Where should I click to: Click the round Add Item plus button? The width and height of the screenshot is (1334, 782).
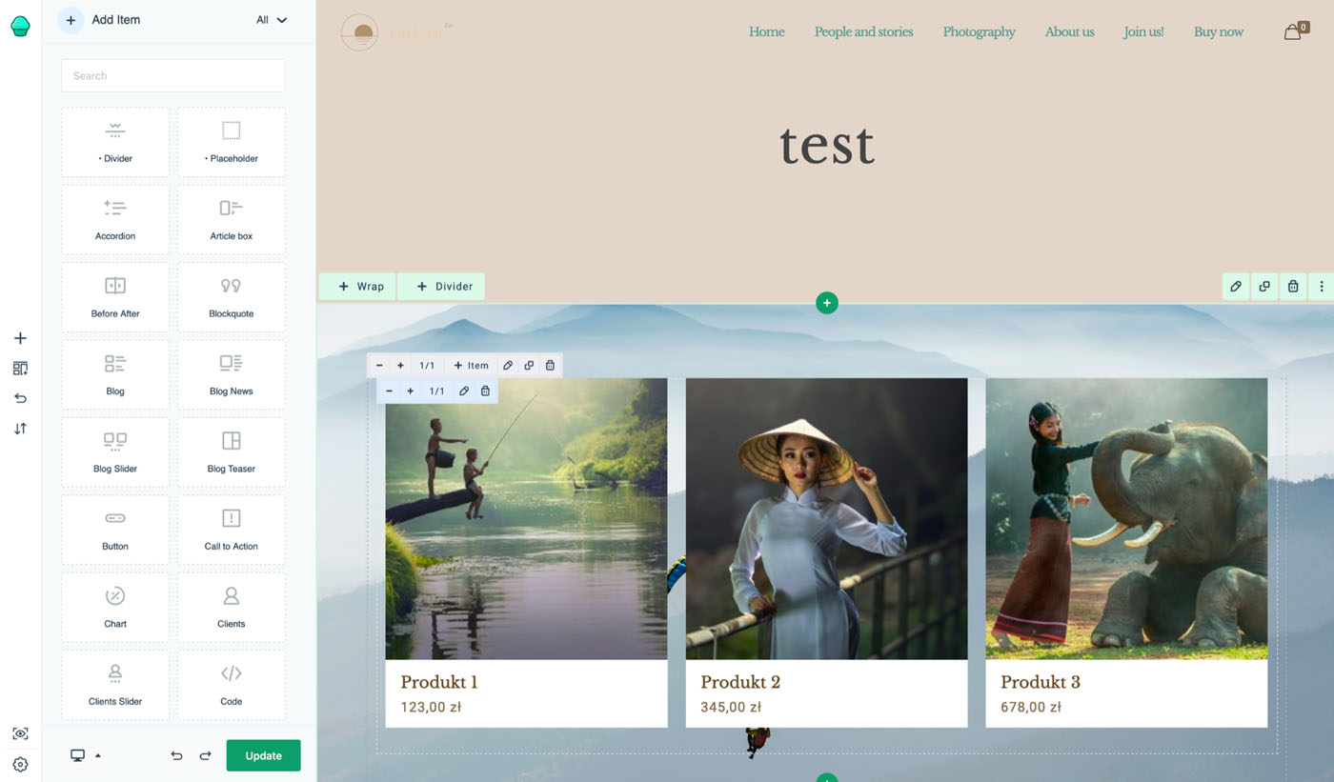click(x=71, y=20)
